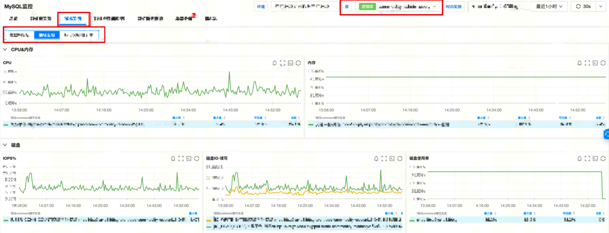Open query console icon on 磁盘使用率 chart

point(595,159)
